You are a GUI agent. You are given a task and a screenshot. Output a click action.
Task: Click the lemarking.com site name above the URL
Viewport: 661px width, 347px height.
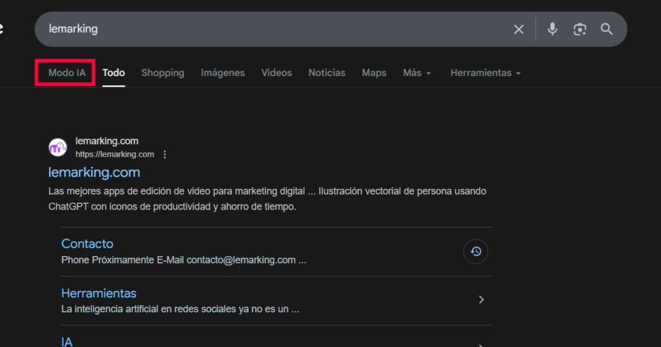coord(107,141)
